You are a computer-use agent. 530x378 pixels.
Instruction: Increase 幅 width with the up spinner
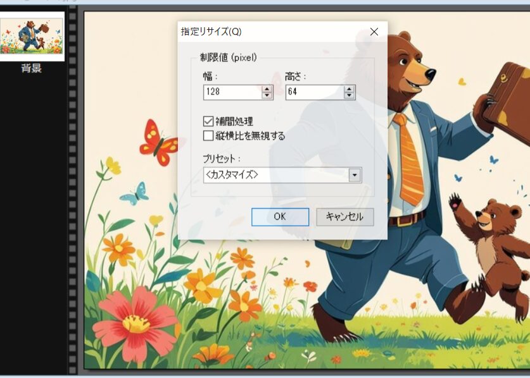(267, 88)
